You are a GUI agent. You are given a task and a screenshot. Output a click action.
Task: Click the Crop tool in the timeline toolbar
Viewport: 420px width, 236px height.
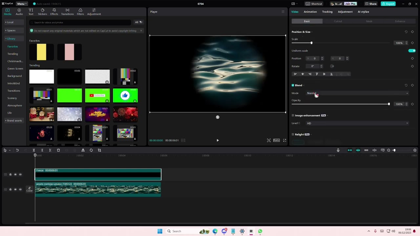(99, 150)
